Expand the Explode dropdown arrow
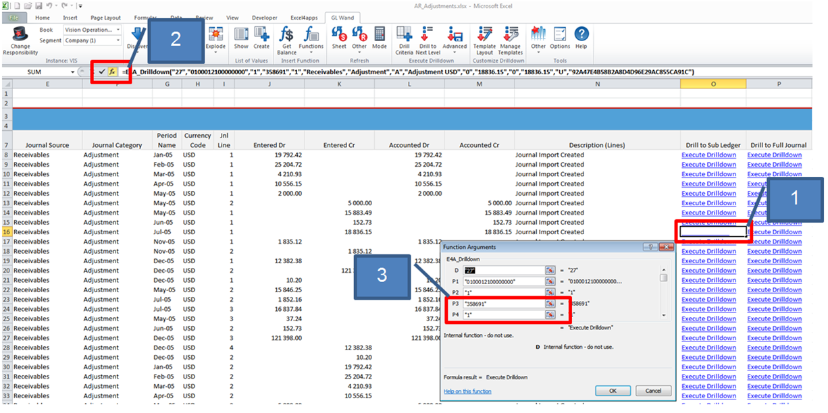Image resolution: width=828 pixels, height=413 pixels. [216, 54]
